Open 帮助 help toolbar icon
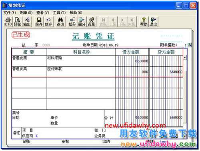The width and height of the screenshot is (200, 151). 144,22
